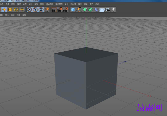Click the green Subdivision Surface generator icon
Viewport: 167px width, 116px height.
(85, 10)
